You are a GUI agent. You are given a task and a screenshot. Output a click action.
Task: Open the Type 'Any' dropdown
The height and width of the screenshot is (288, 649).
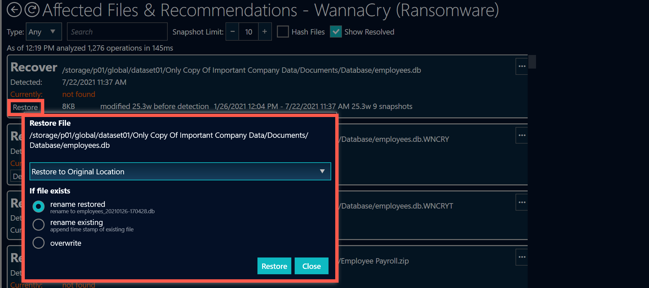(44, 32)
